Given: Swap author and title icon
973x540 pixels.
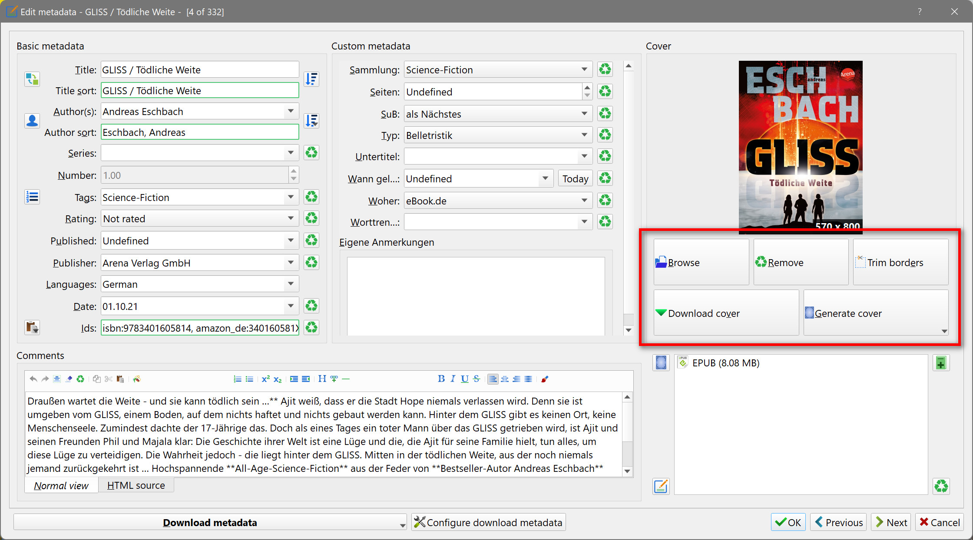Looking at the screenshot, I should click(x=32, y=79).
